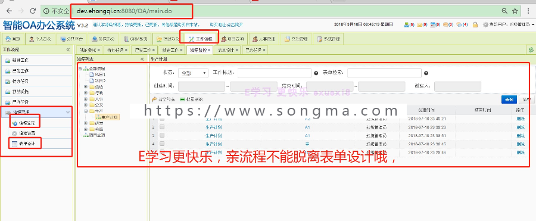Click the help icon beside 工作标题 field
Image resolution: width=536 pixels, height=221 pixels.
(316, 73)
